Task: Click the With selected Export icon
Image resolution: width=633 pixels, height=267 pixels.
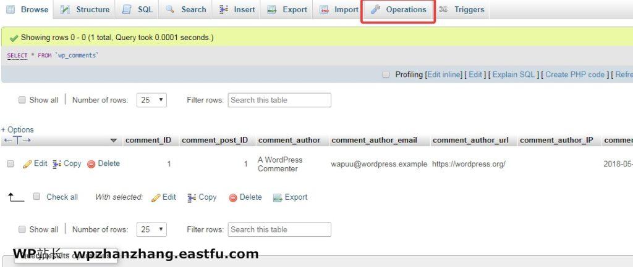Action: 278,197
